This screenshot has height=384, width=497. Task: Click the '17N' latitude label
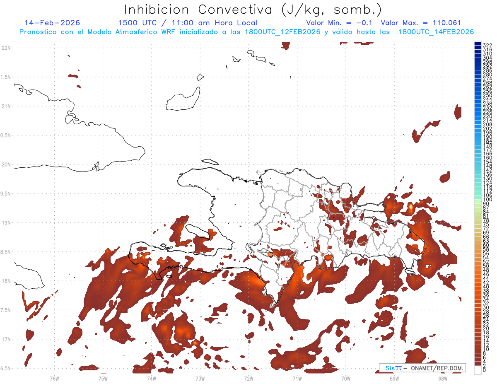tap(6, 339)
